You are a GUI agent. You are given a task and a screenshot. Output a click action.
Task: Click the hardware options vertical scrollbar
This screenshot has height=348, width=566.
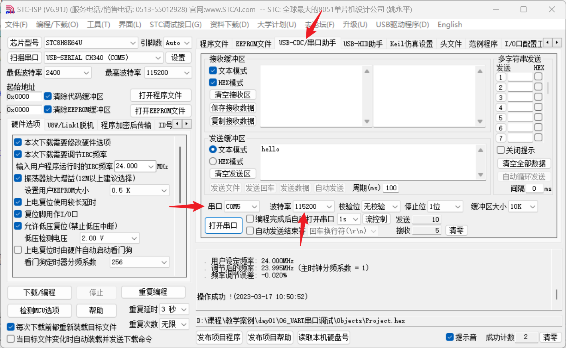(180, 175)
